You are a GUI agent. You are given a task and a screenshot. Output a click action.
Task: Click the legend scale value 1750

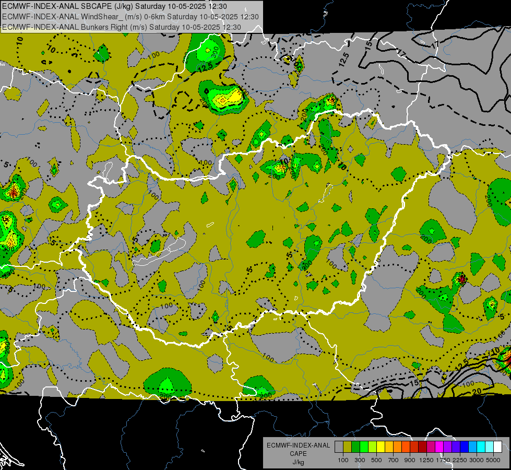coord(443,460)
